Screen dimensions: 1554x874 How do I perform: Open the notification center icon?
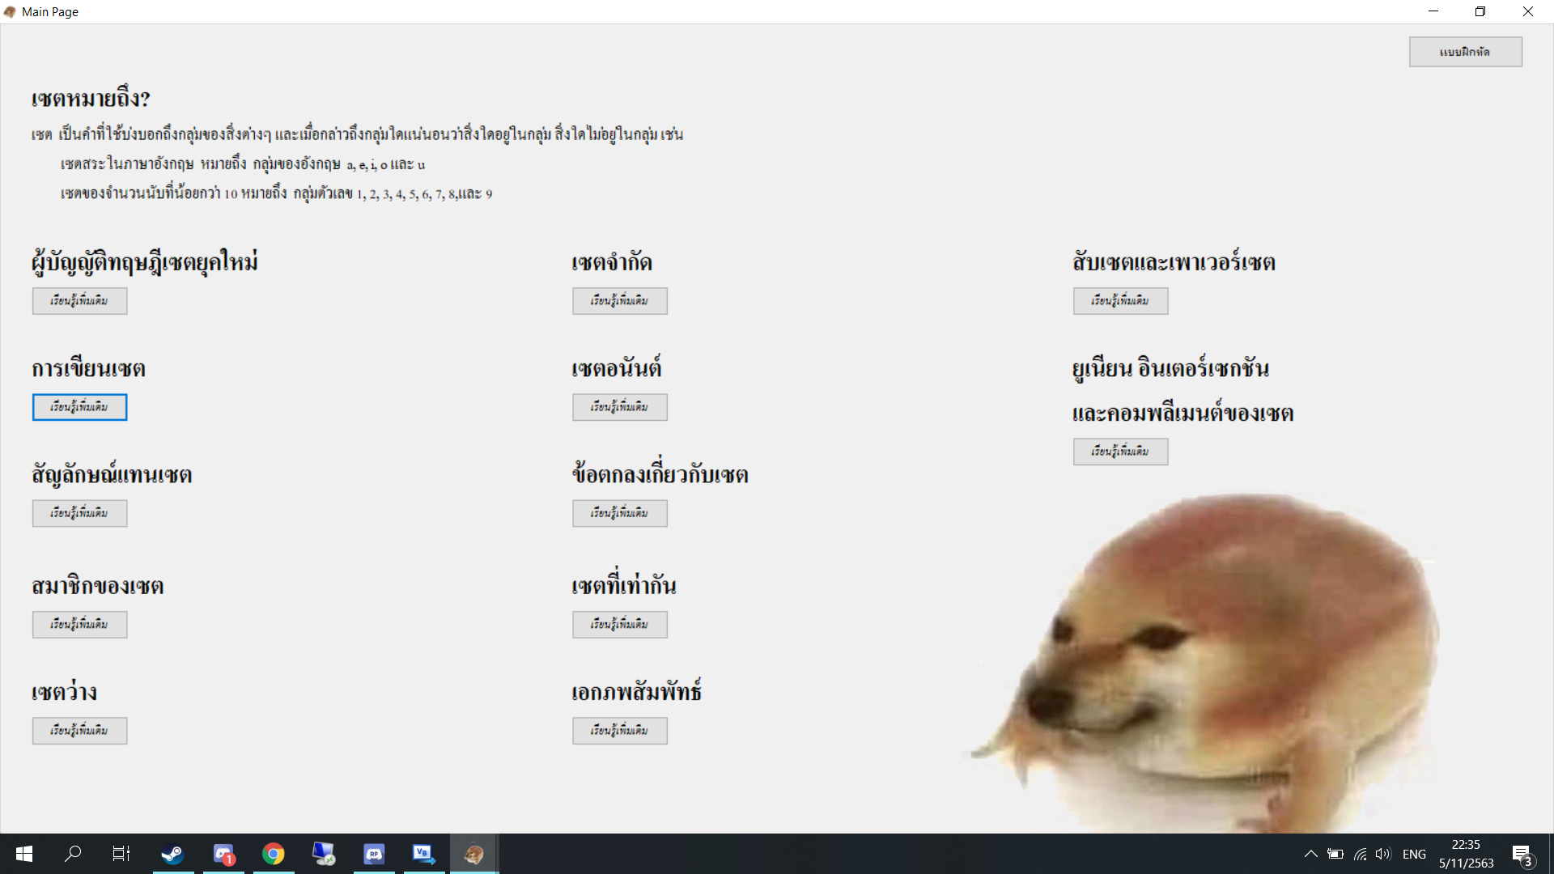[x=1522, y=855]
